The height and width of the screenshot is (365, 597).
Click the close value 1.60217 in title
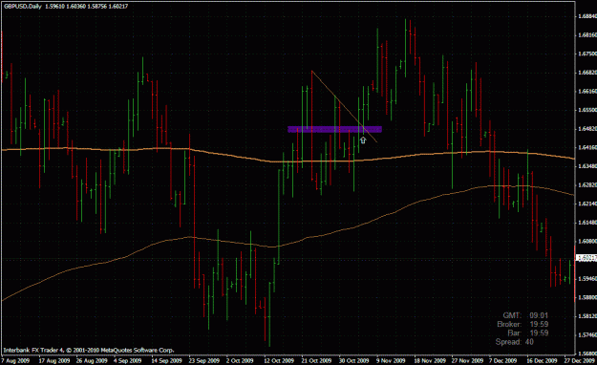click(x=118, y=7)
